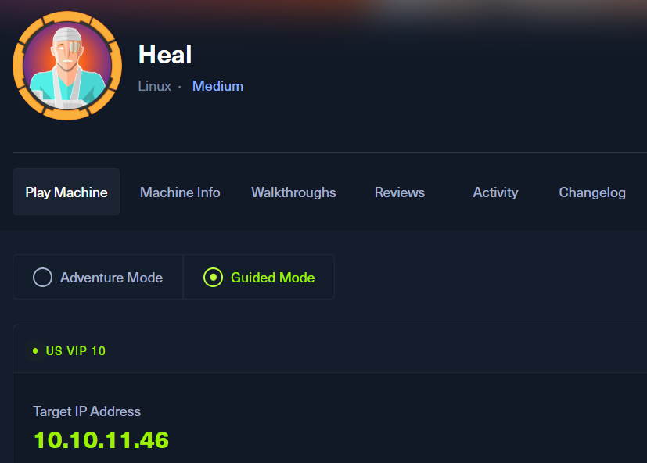Select the Guided Mode radio circle
The image size is (647, 463).
(x=214, y=278)
